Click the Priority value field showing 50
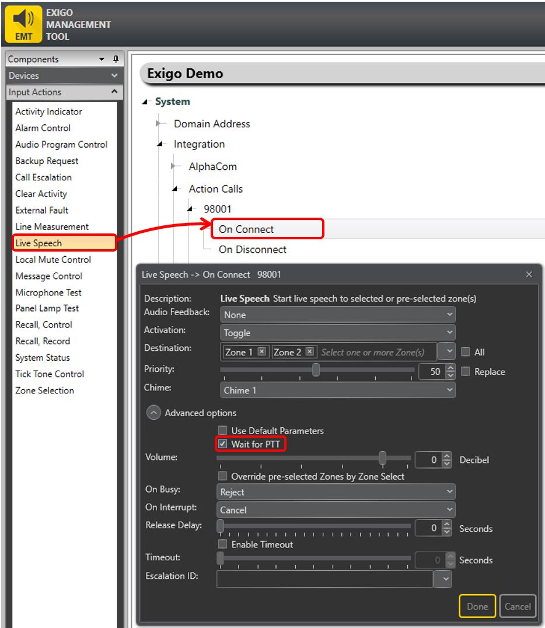This screenshot has width=545, height=628. point(432,372)
